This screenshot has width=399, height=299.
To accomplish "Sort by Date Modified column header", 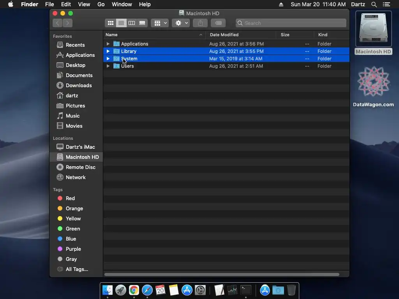I will coord(241,35).
